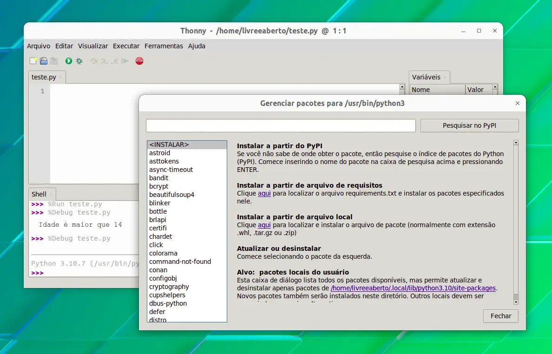Click the Nome column header in Variáveis
Viewport: 552px width, 354px height.
(x=438, y=90)
